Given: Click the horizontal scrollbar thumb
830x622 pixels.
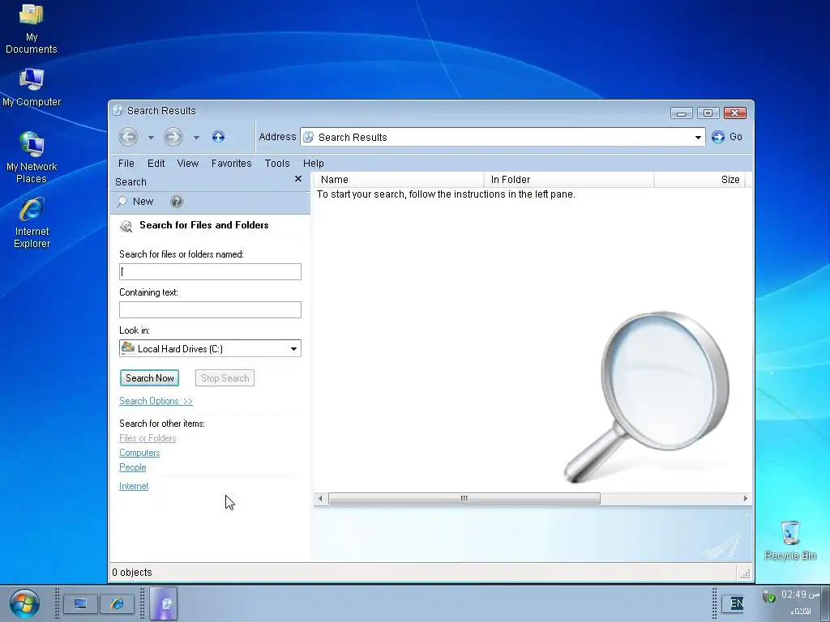Looking at the screenshot, I should coord(464,498).
